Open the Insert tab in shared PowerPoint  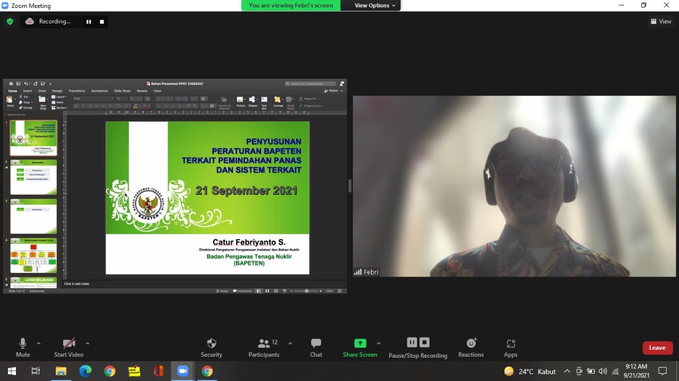pyautogui.click(x=28, y=91)
